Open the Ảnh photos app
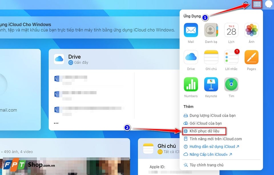Screen dimensions: 274x175 tap(251, 30)
